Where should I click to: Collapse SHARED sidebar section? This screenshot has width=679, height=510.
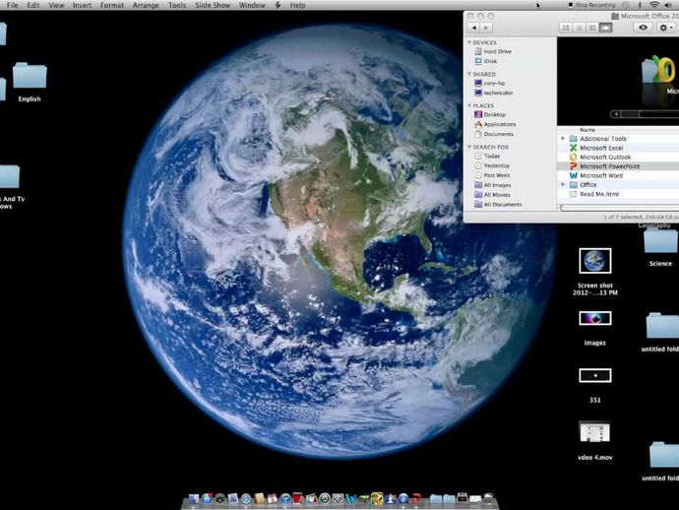469,74
